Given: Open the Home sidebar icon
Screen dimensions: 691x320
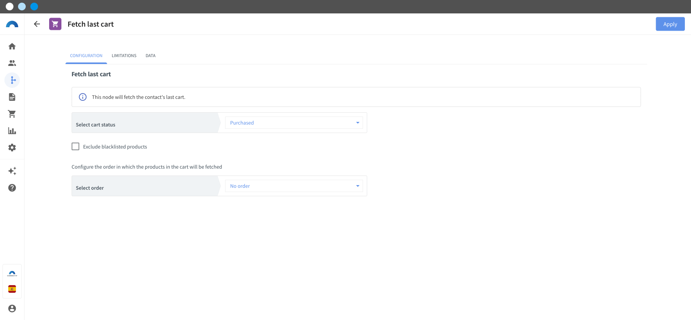Looking at the screenshot, I should (x=12, y=46).
